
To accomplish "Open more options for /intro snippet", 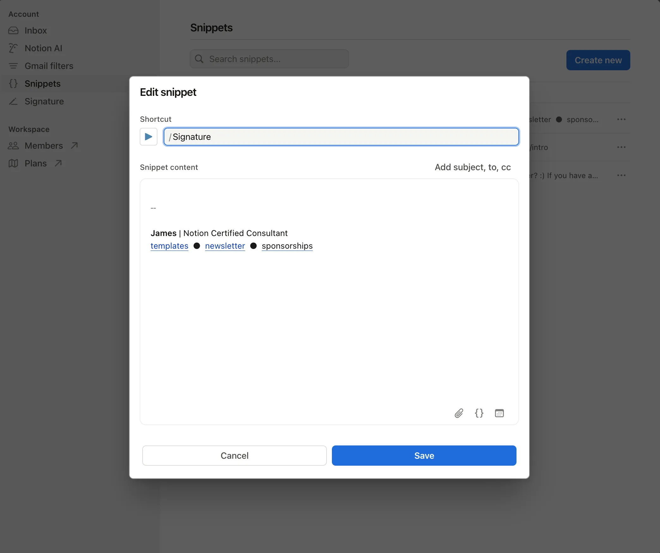I will [x=621, y=147].
